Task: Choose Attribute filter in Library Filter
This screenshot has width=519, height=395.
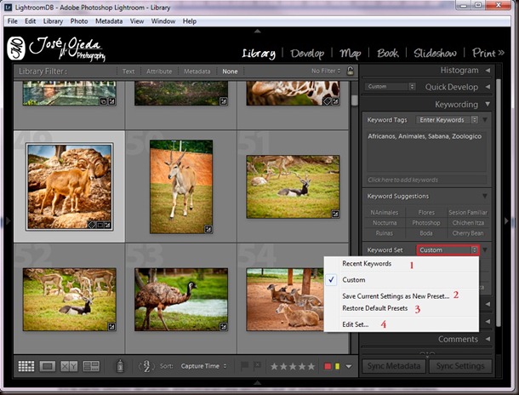Action: 159,72
